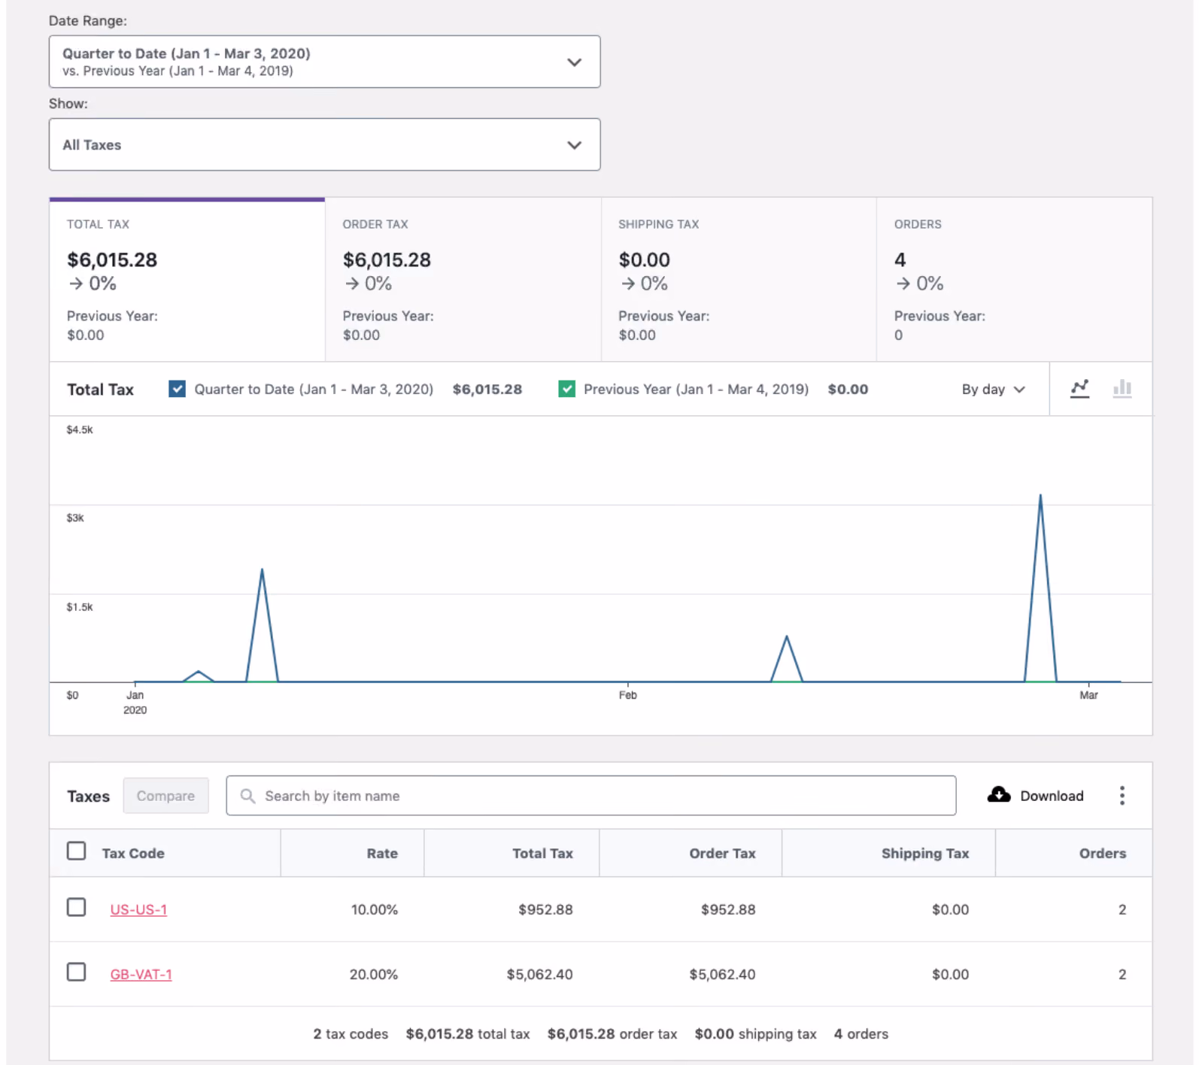
Task: Click the search magnifier icon
Action: pyautogui.click(x=247, y=796)
